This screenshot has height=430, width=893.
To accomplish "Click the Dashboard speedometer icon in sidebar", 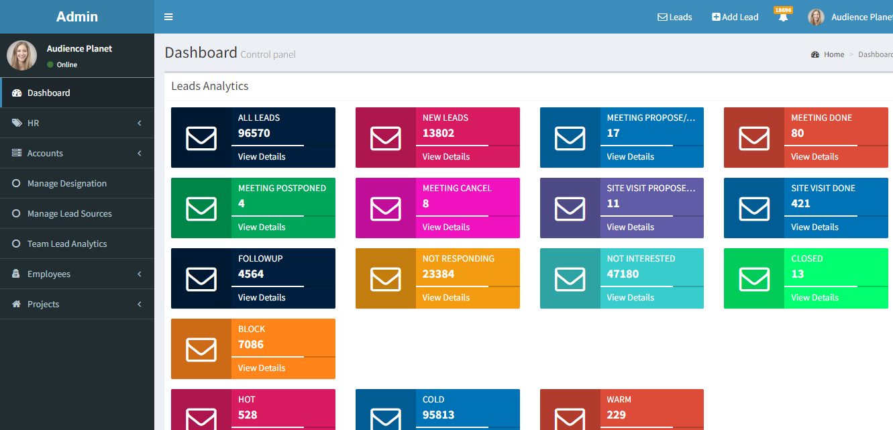I will click(17, 93).
